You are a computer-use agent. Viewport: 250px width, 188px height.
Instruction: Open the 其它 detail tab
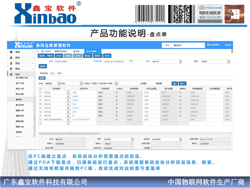coord(53,73)
